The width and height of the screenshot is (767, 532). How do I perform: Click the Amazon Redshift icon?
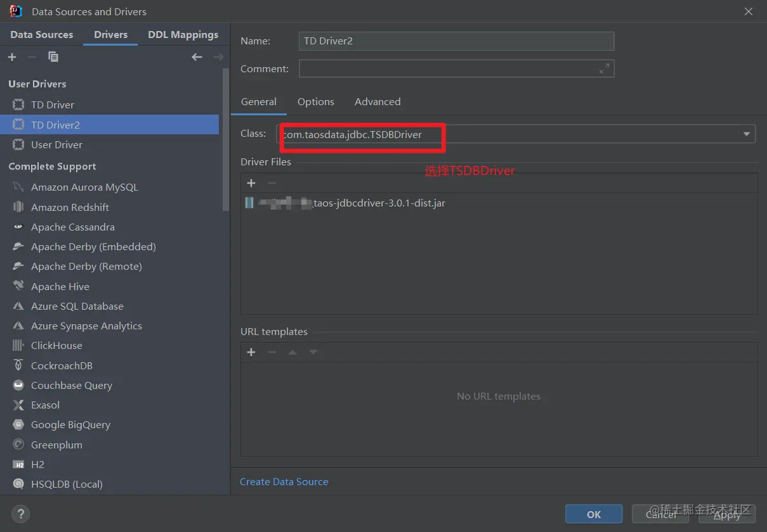[18, 207]
